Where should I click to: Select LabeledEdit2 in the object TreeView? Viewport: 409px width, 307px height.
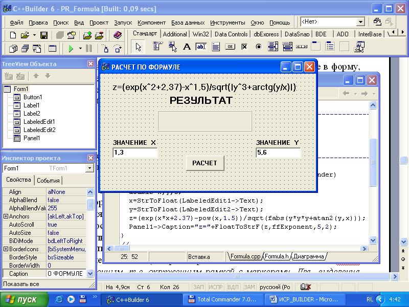(x=39, y=130)
